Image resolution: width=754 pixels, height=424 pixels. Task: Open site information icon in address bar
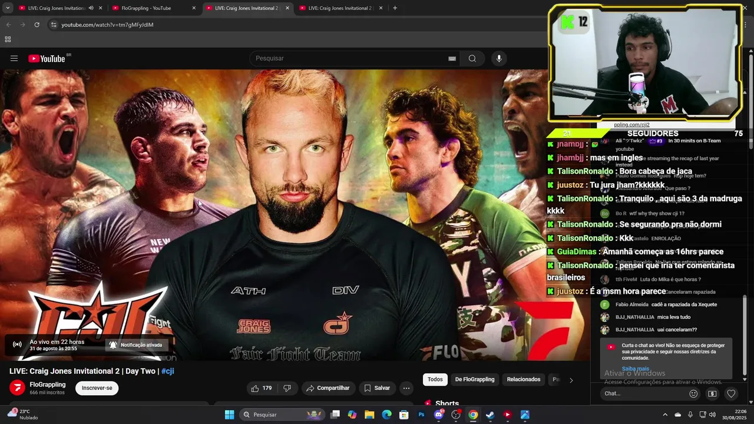coord(54,25)
